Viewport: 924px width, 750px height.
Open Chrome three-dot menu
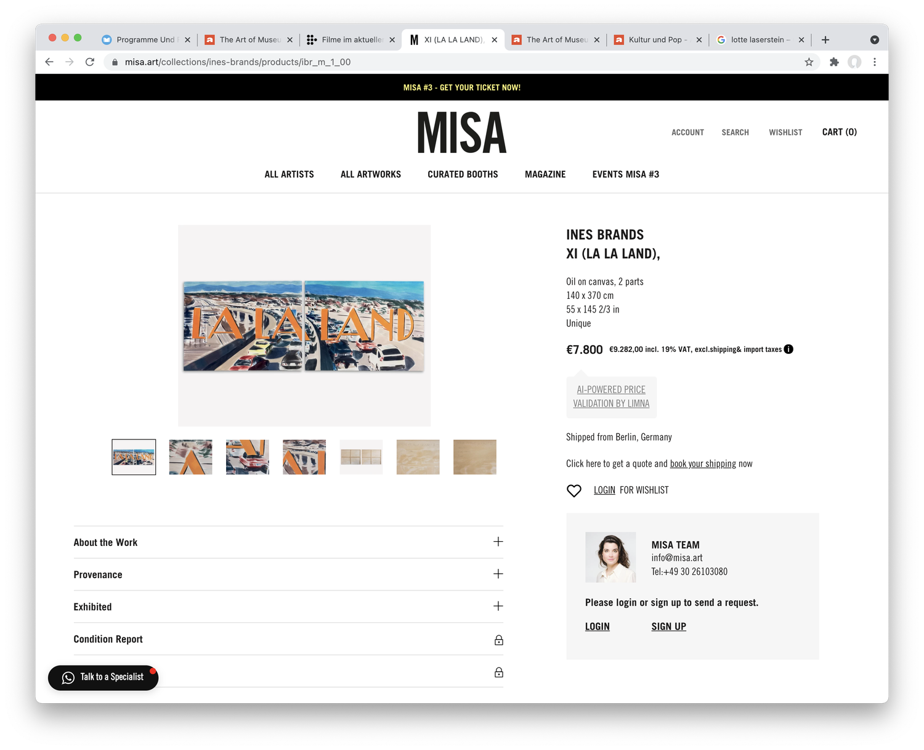875,62
